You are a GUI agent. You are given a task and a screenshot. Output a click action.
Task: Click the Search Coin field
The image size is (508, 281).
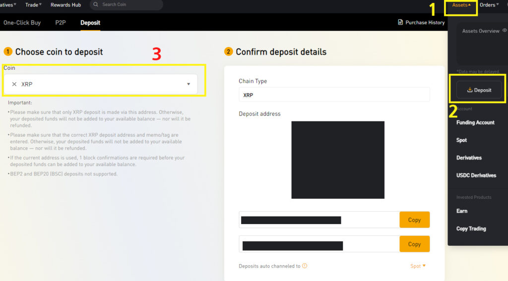[x=127, y=4]
